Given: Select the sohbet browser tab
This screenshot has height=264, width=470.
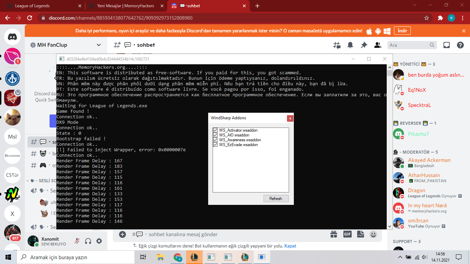Looking at the screenshot, I should click(209, 6).
